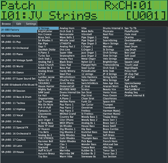This screenshot has height=163, width=168.
Task: Open the Settings tab
Action: tap(31, 24)
